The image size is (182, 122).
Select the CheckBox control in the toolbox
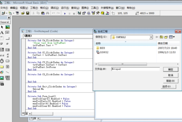(x=2, y=44)
